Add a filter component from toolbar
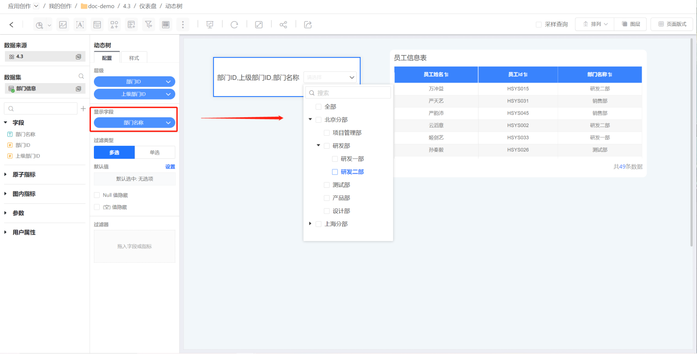Image resolution: width=697 pixels, height=354 pixels. [149, 25]
